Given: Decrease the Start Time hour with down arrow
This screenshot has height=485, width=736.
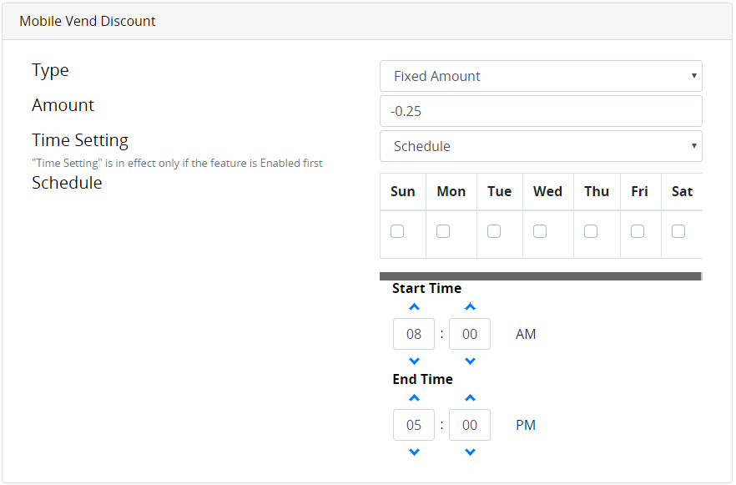Looking at the screenshot, I should (x=414, y=361).
